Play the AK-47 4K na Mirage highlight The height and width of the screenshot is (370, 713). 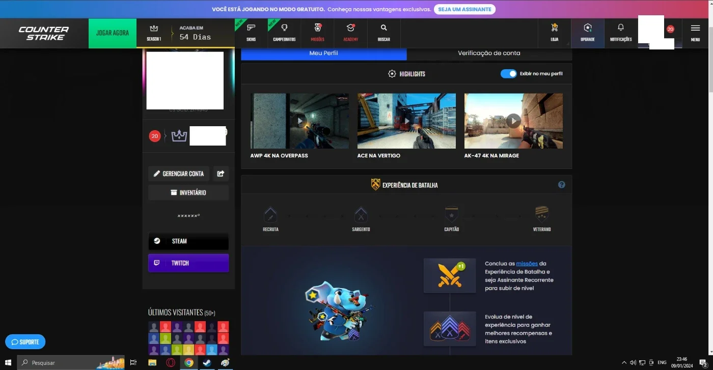click(x=513, y=121)
